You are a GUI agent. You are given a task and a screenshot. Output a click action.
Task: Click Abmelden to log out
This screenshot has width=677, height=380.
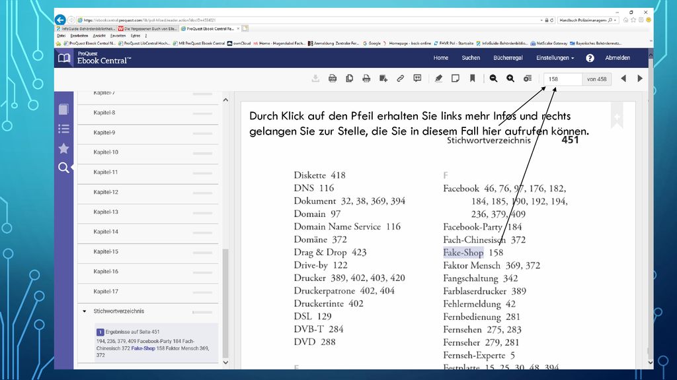click(617, 58)
